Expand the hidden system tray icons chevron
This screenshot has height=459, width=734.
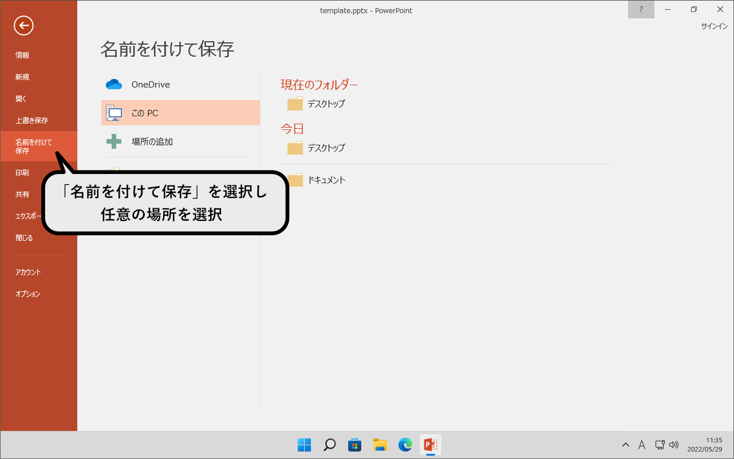coord(626,445)
